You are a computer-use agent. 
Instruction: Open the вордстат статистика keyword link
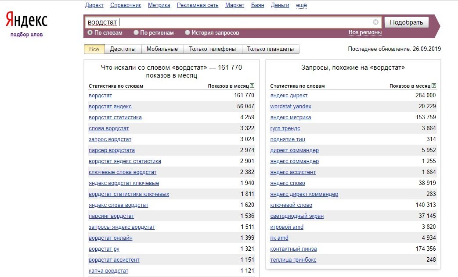click(115, 117)
